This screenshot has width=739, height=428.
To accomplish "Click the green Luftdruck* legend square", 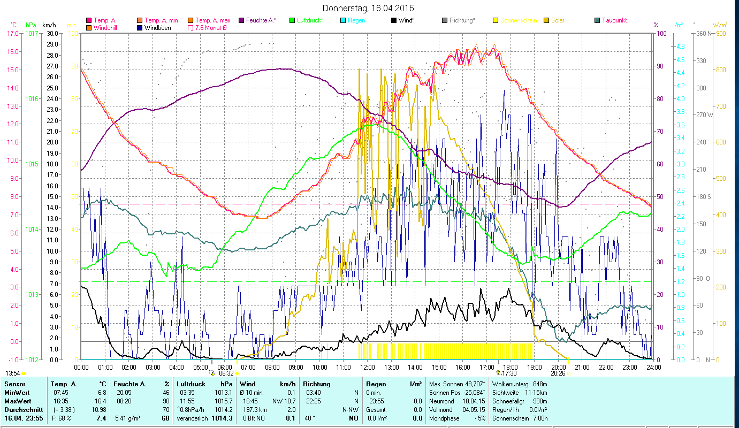I will tap(292, 20).
